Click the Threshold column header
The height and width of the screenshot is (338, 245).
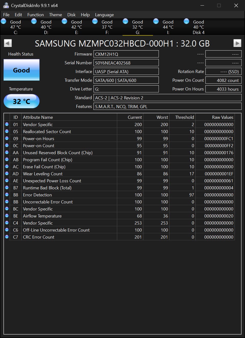click(182, 117)
